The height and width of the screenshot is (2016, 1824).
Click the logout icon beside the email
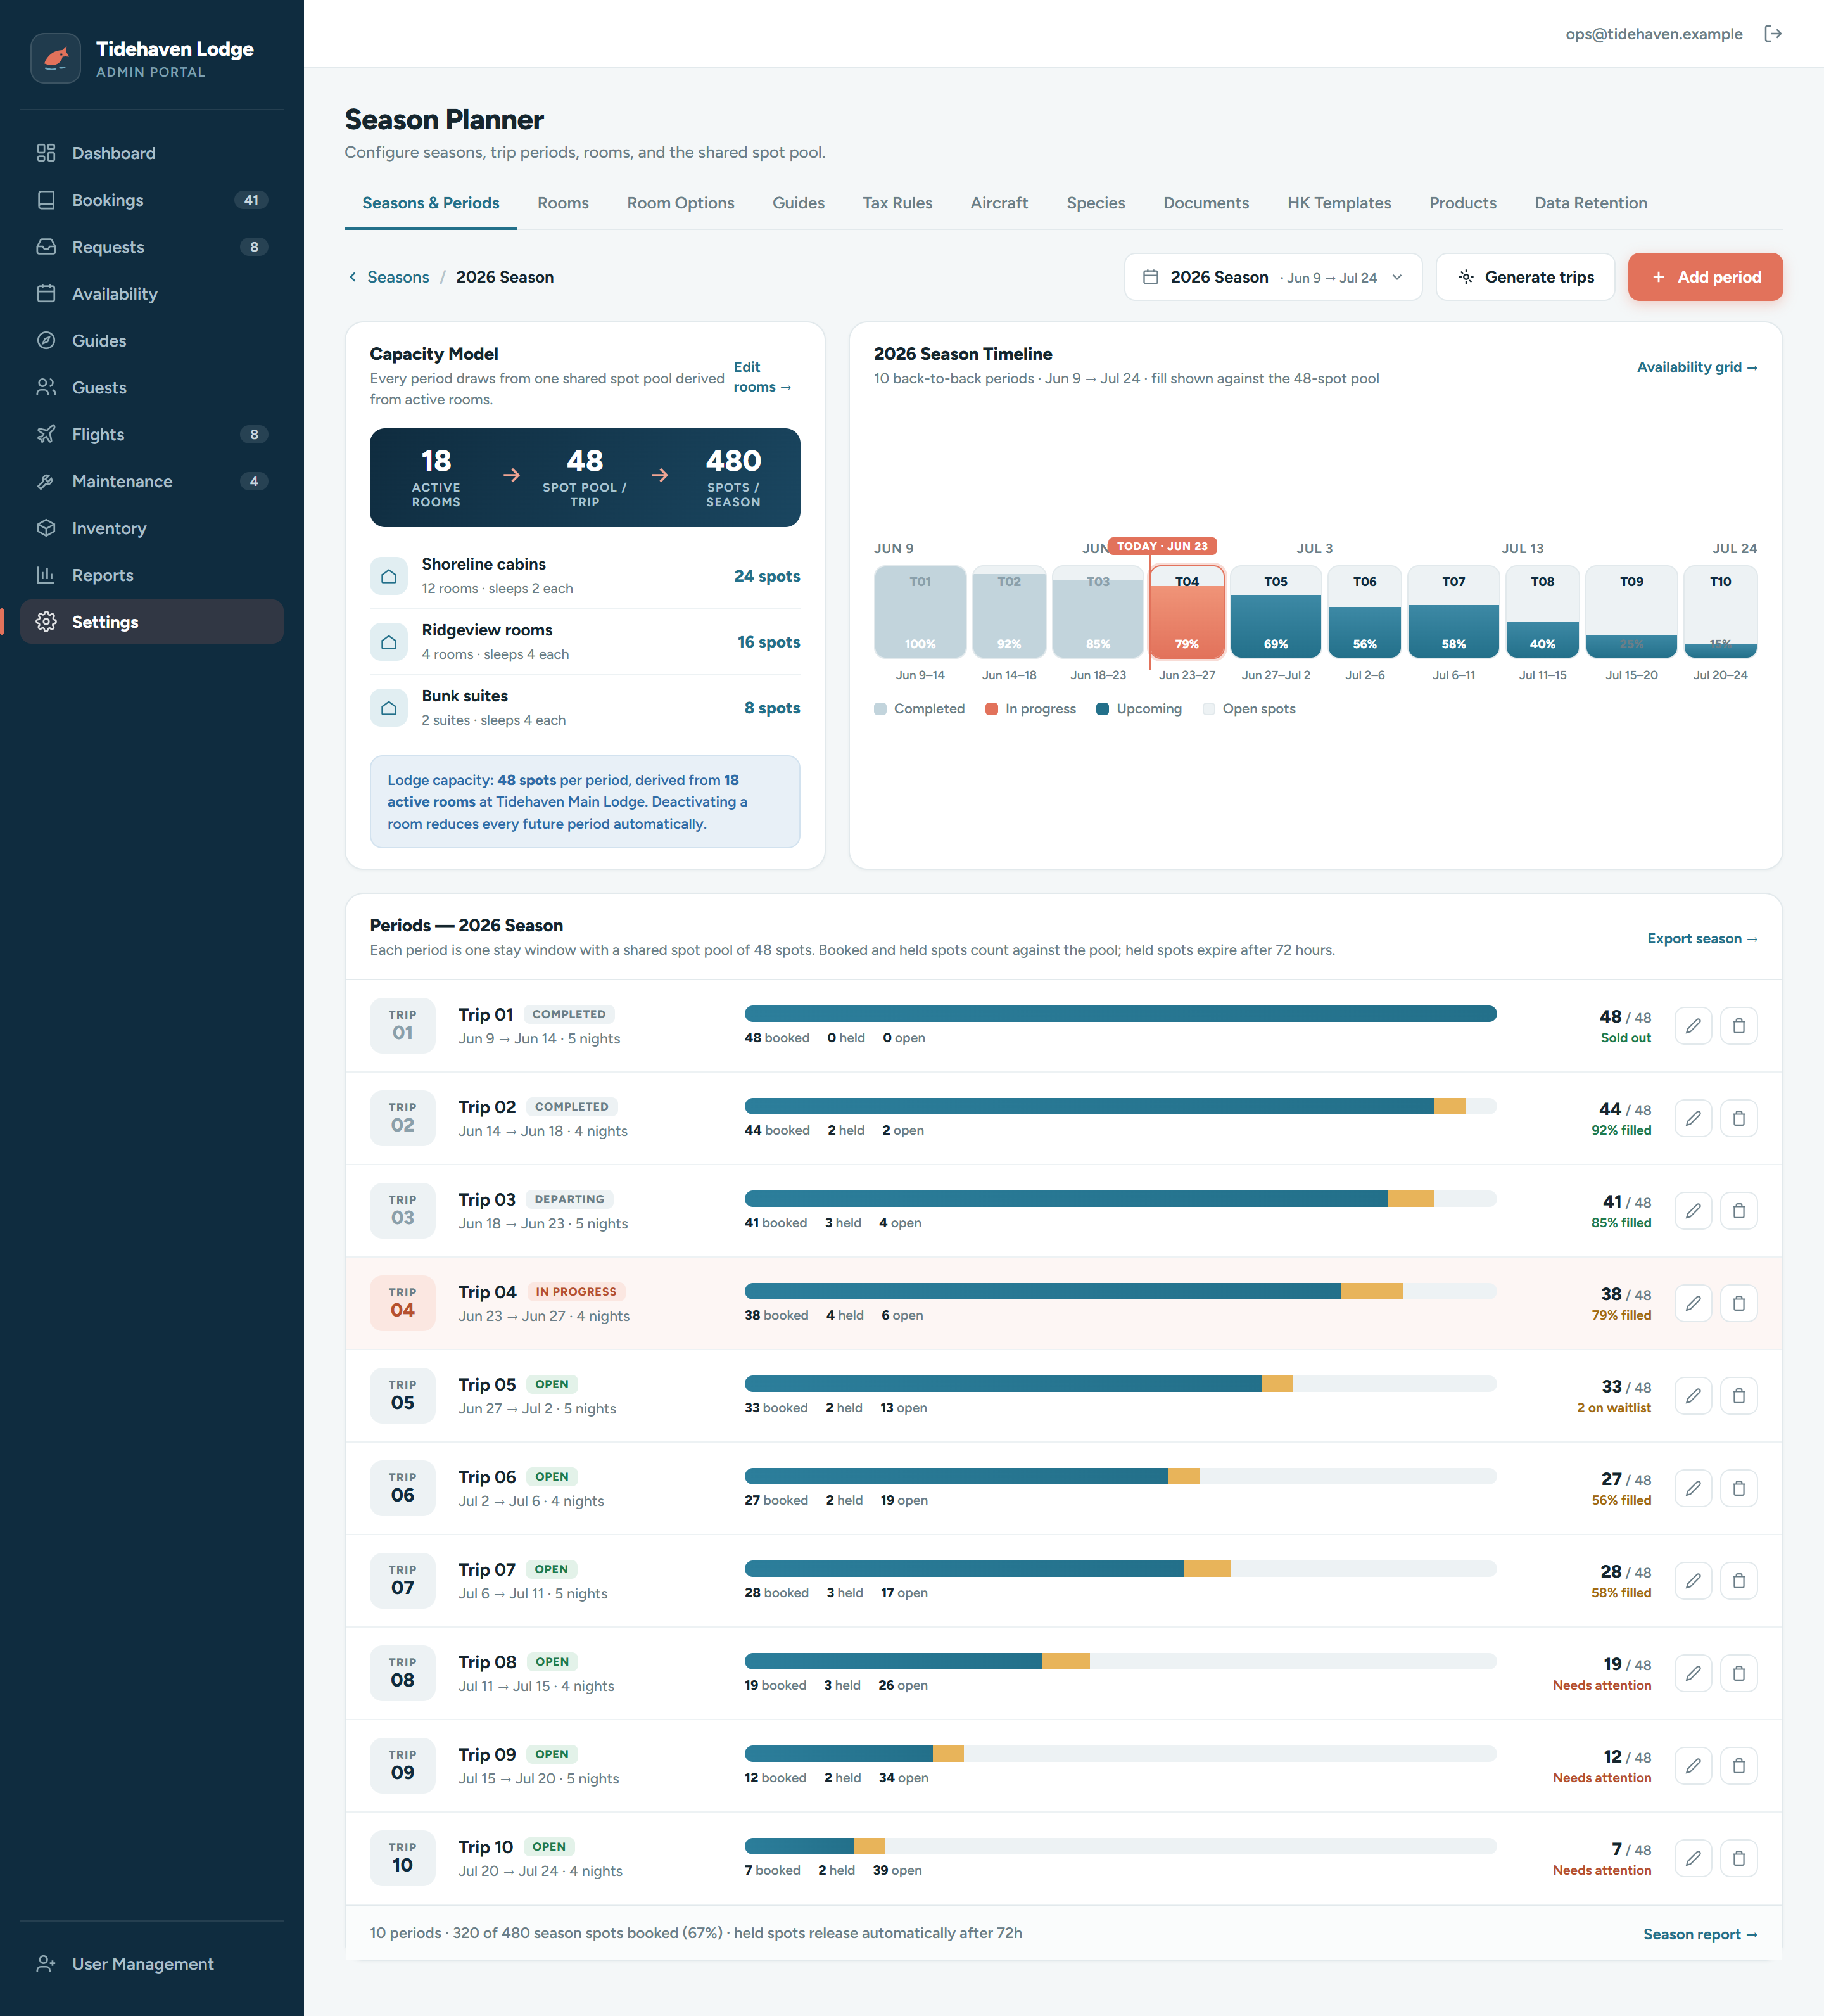click(x=1773, y=34)
